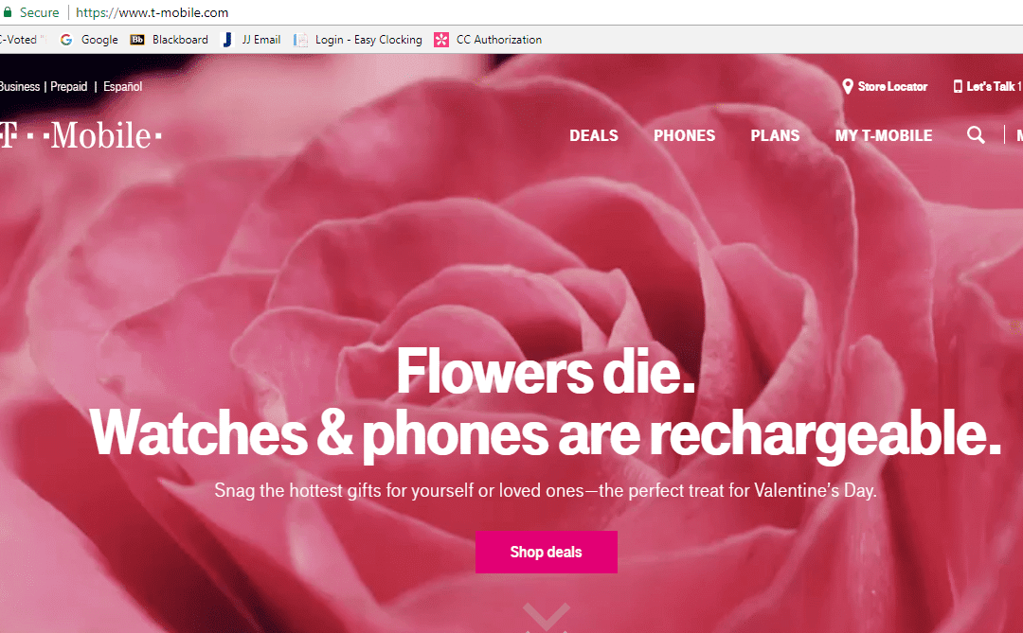The width and height of the screenshot is (1023, 633).
Task: Click the Business link
Action: pyautogui.click(x=20, y=86)
